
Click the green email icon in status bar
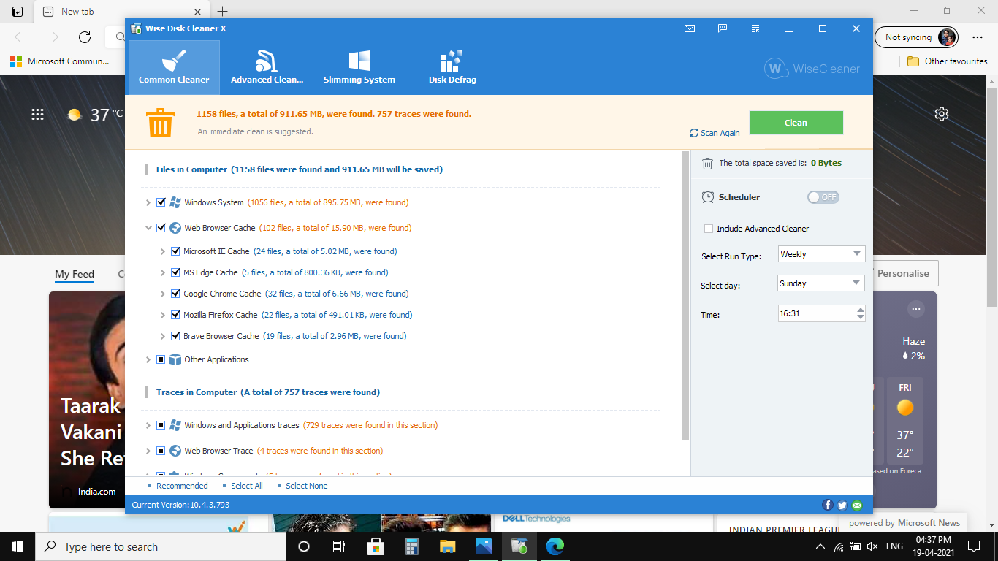click(x=857, y=505)
